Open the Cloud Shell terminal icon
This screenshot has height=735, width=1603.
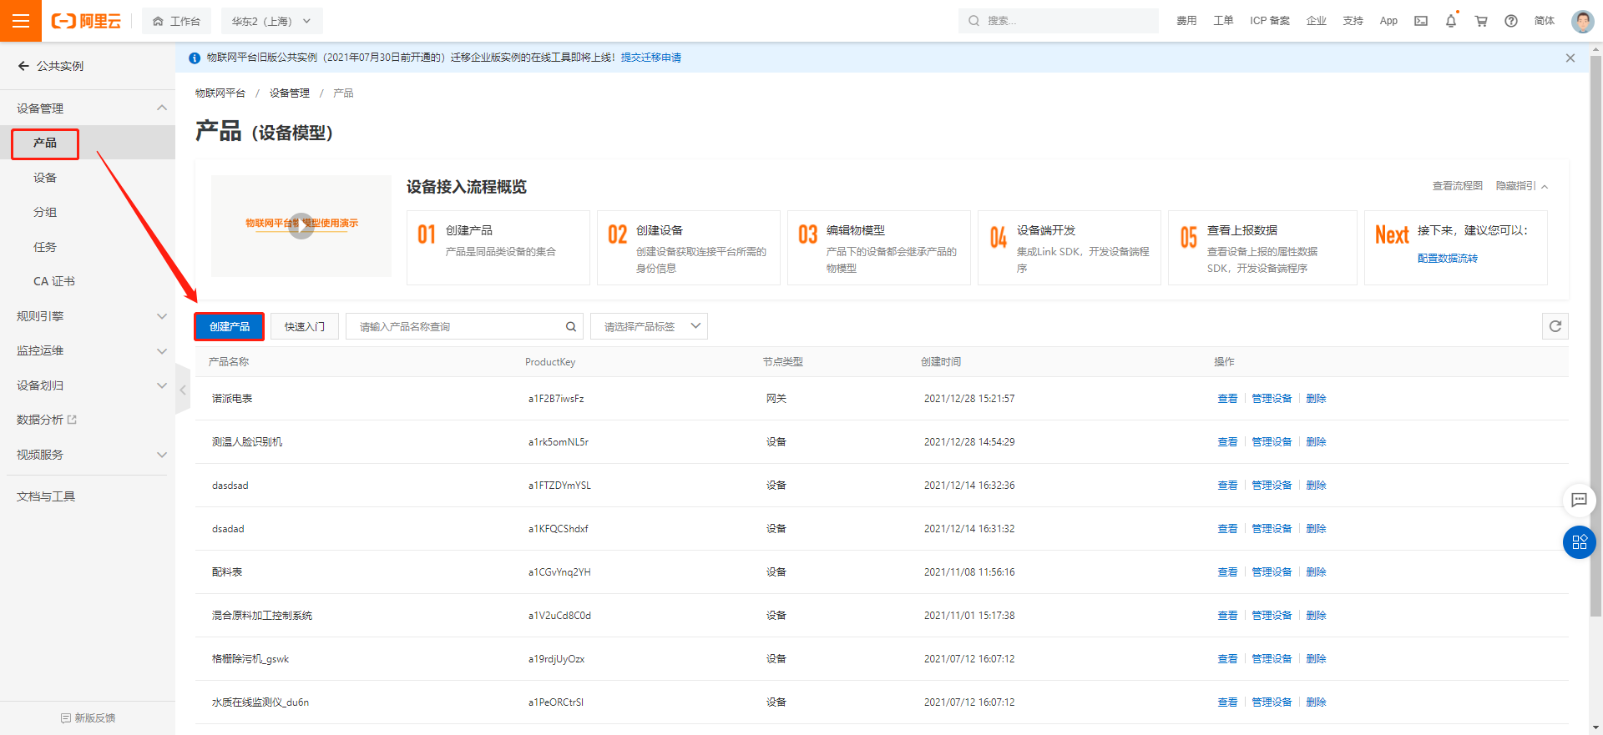click(1421, 21)
